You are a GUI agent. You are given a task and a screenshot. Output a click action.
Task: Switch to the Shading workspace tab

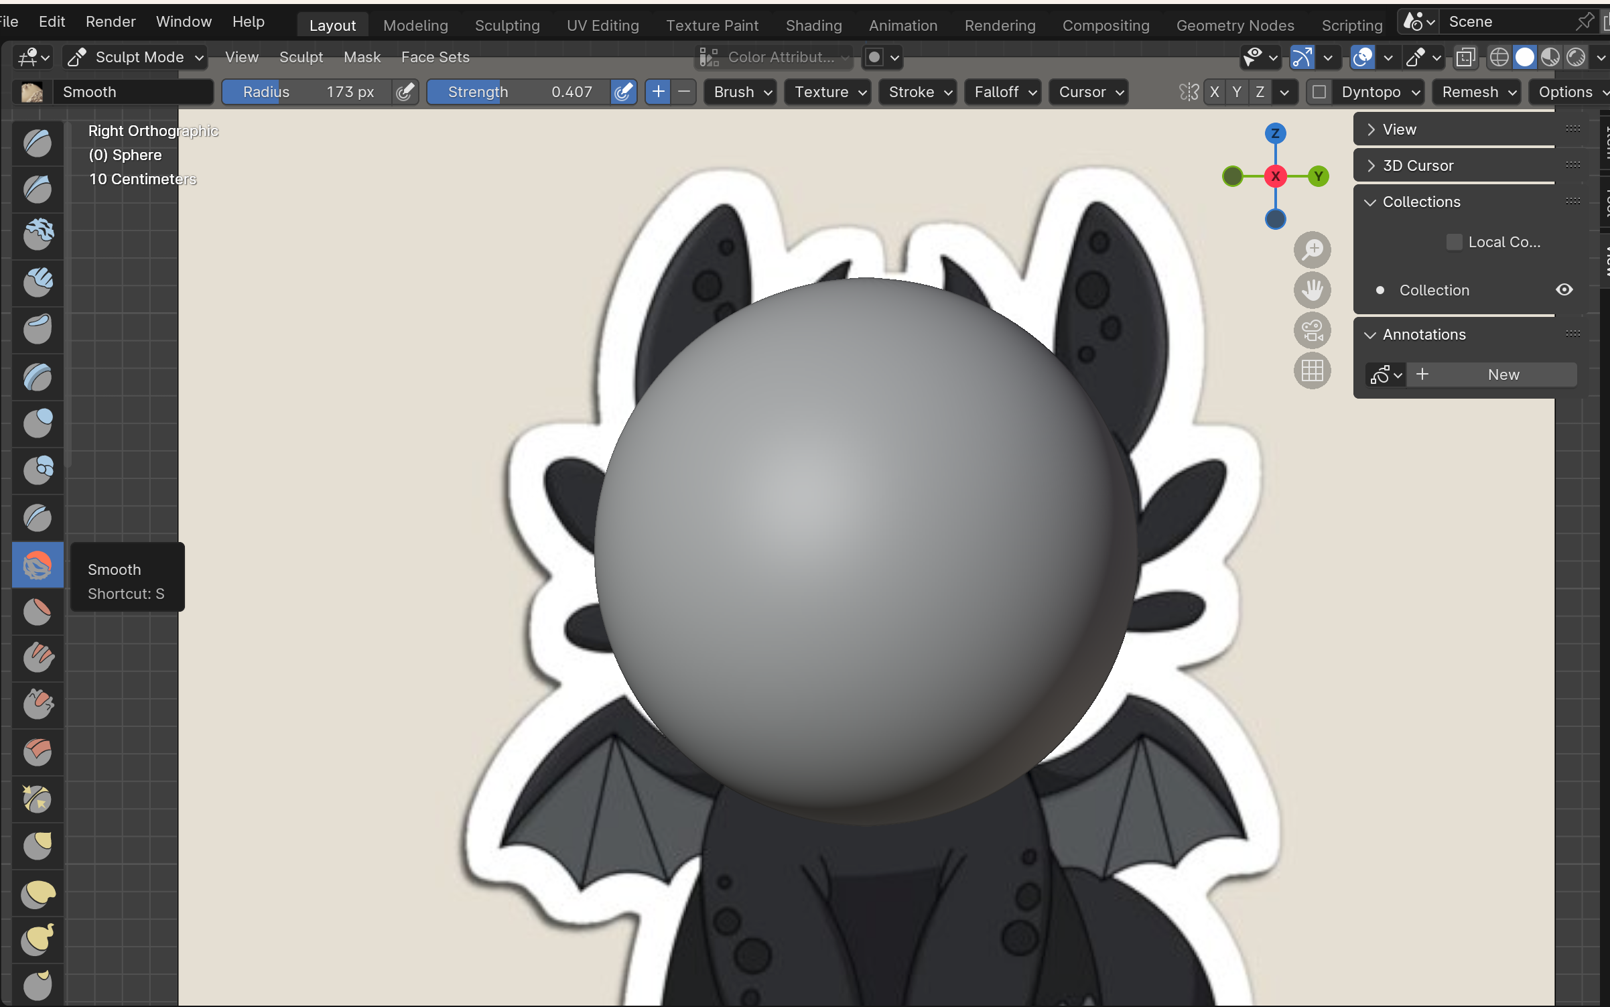click(x=813, y=25)
